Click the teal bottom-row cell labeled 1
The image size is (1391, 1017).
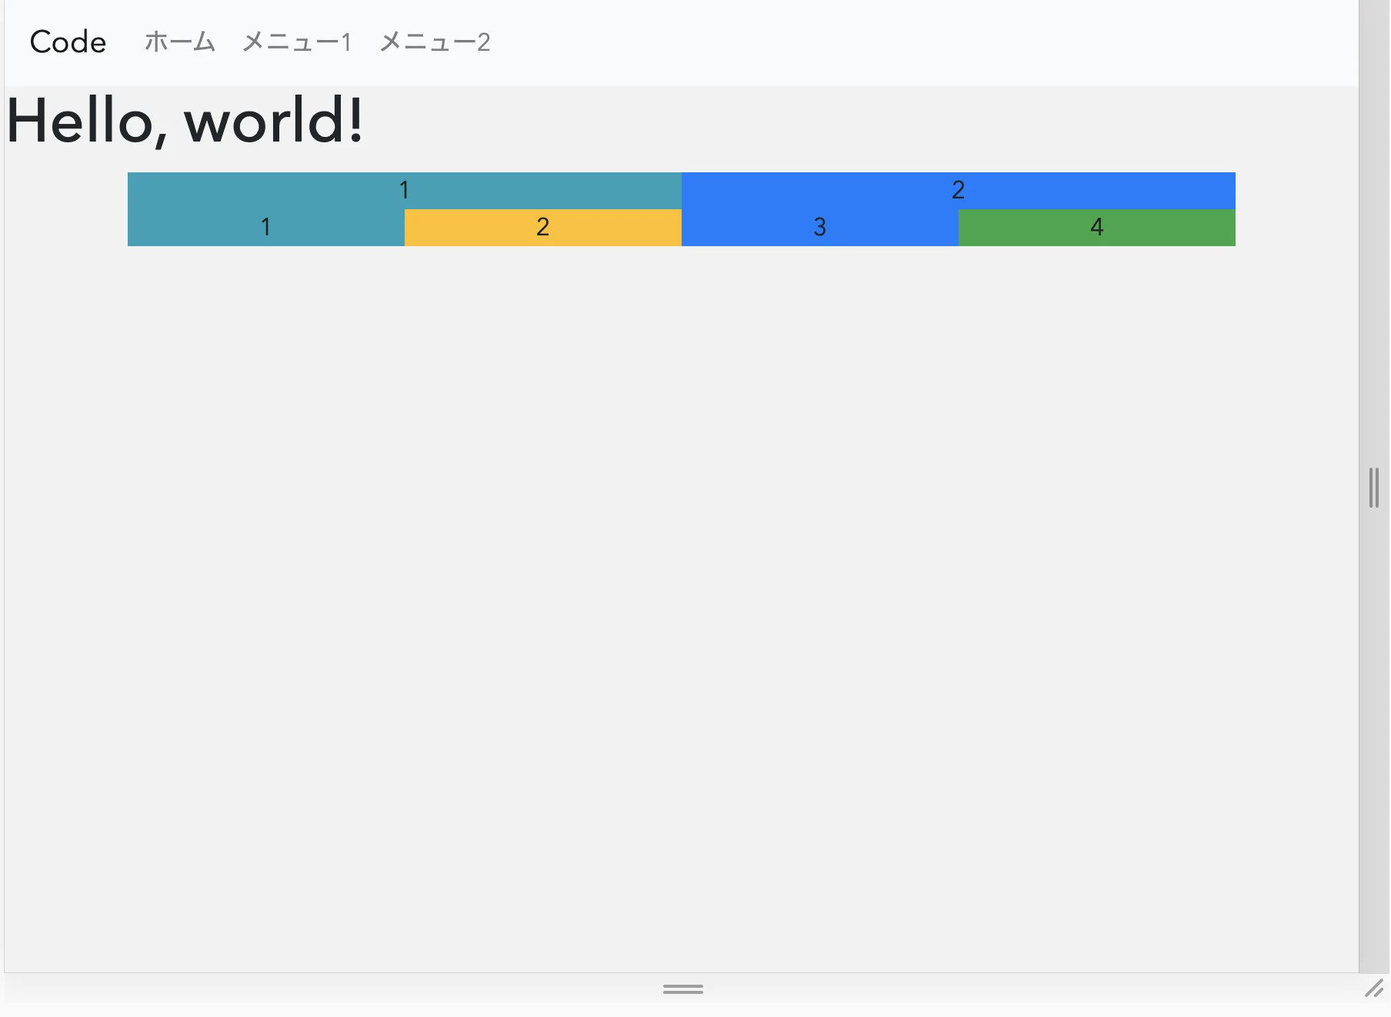coord(266,228)
